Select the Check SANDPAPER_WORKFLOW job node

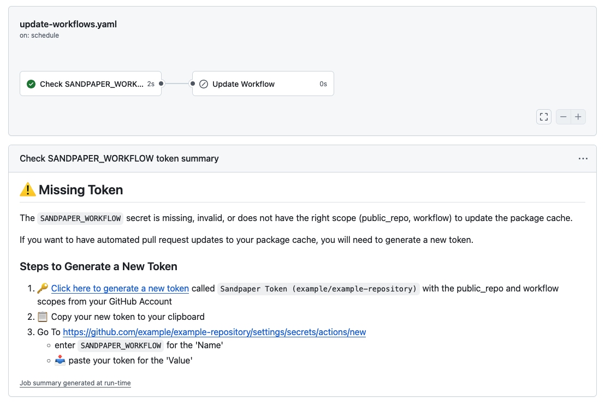pyautogui.click(x=90, y=84)
